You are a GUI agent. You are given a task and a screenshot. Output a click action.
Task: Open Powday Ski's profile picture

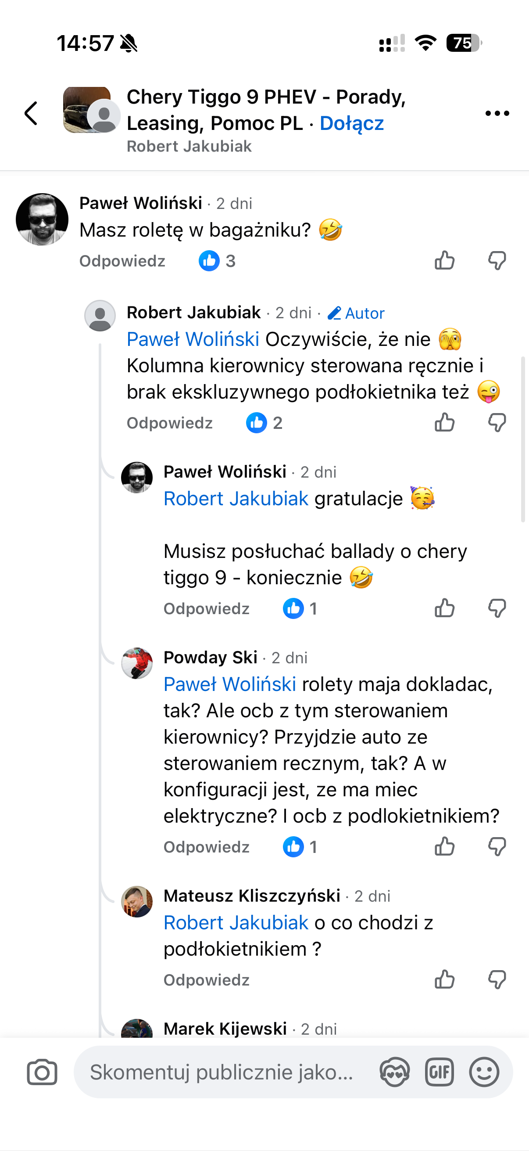point(136,663)
